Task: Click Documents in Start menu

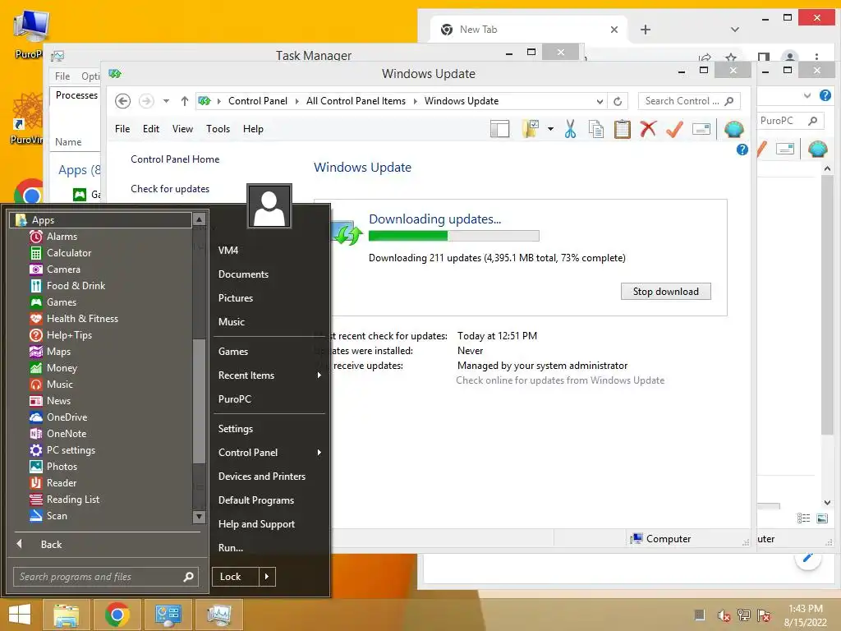Action: point(243,274)
